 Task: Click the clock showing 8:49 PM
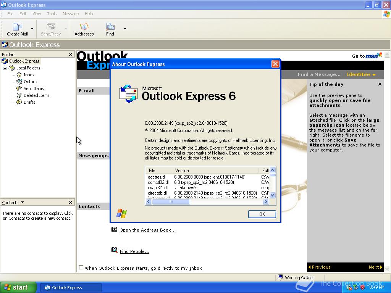click(x=377, y=288)
